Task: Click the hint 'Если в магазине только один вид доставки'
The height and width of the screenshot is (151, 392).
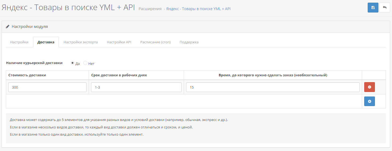Action: pos(77,134)
